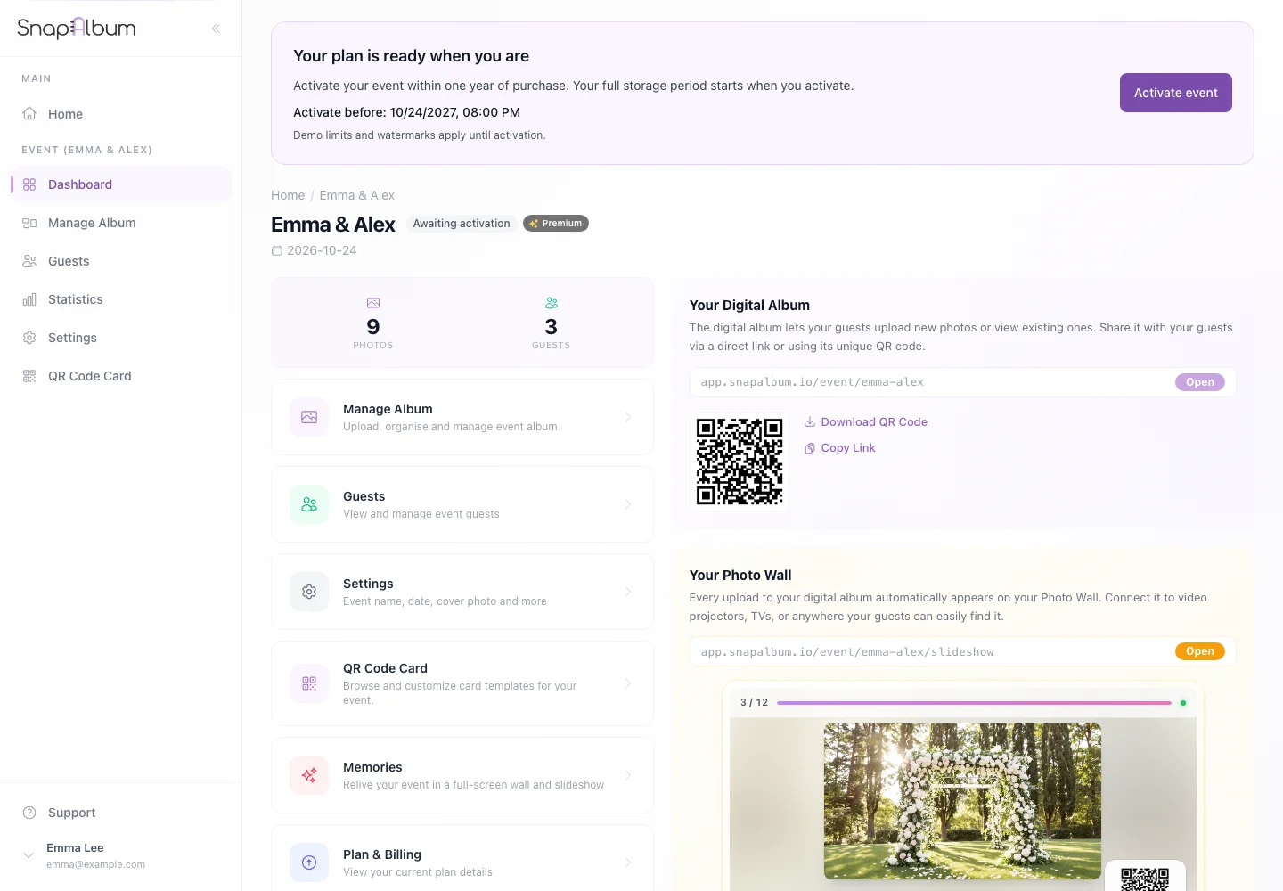The height and width of the screenshot is (891, 1283).
Task: Click the Support help icon
Action: [x=29, y=813]
